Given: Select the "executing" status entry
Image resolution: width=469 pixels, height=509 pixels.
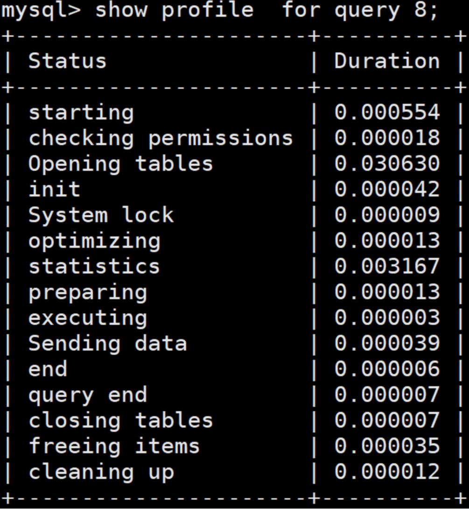Looking at the screenshot, I should [88, 318].
